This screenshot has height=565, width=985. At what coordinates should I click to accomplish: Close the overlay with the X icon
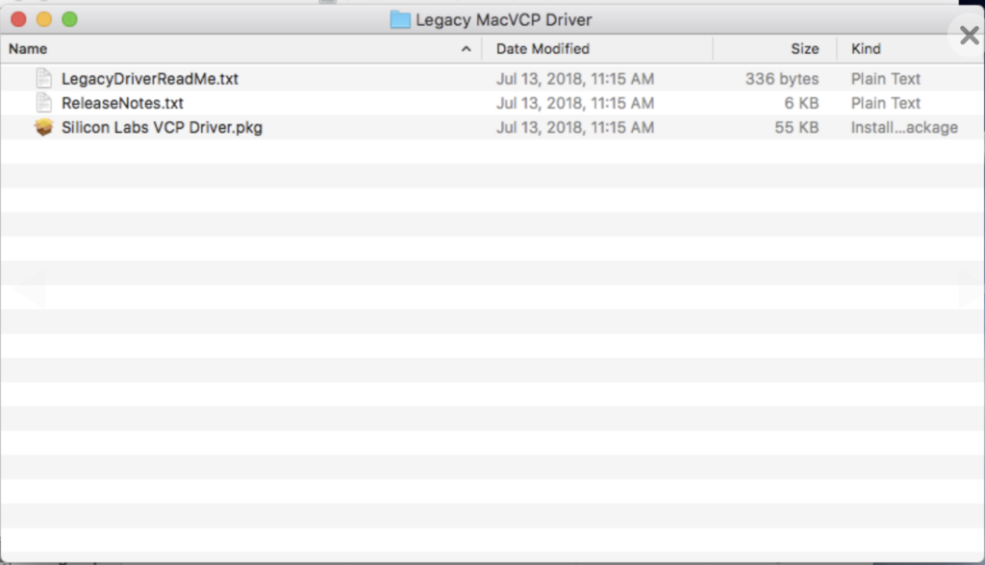coord(969,36)
